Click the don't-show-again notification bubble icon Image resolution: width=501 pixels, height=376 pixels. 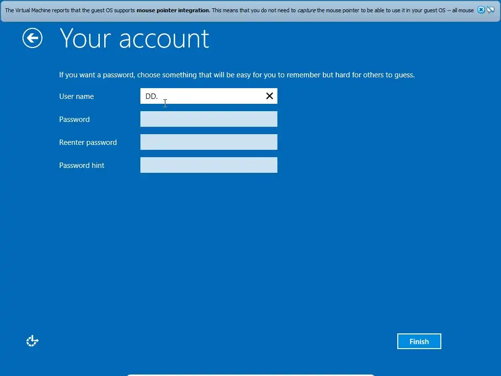click(490, 10)
